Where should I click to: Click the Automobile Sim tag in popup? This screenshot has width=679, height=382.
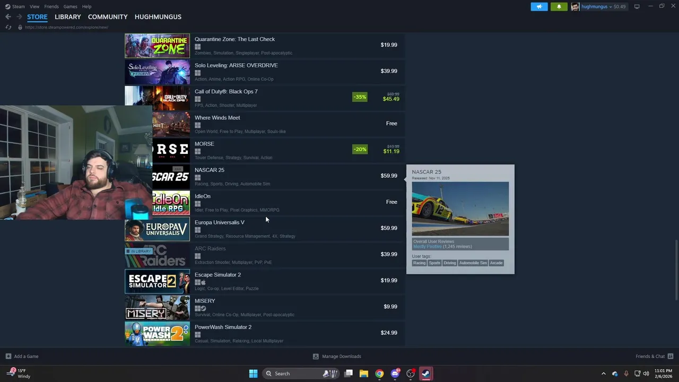pos(473,263)
